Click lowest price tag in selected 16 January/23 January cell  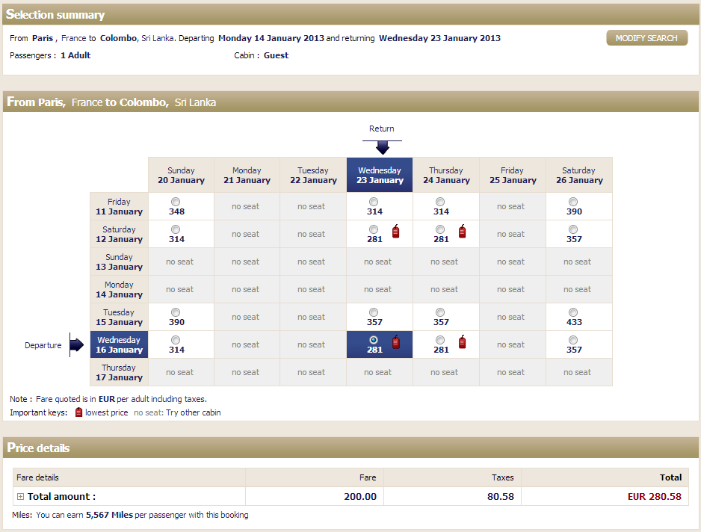click(396, 342)
